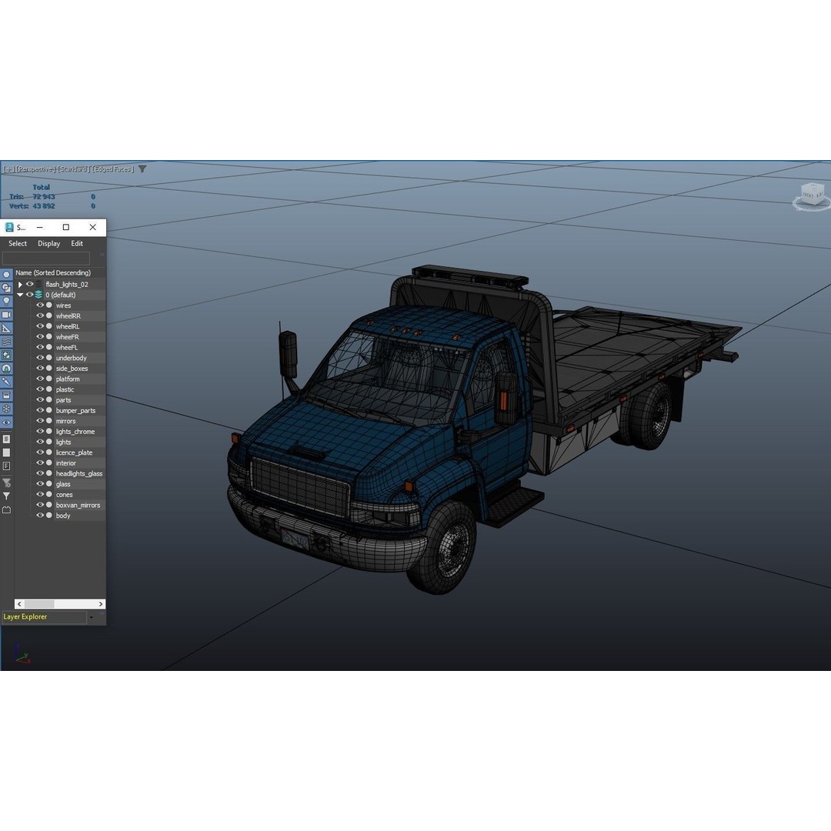Click the body layer color swatch
This screenshot has width=831, height=831.
[48, 515]
